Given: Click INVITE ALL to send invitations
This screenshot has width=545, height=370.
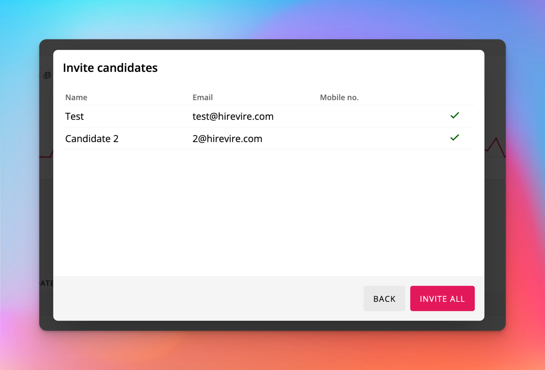Looking at the screenshot, I should coord(442,298).
